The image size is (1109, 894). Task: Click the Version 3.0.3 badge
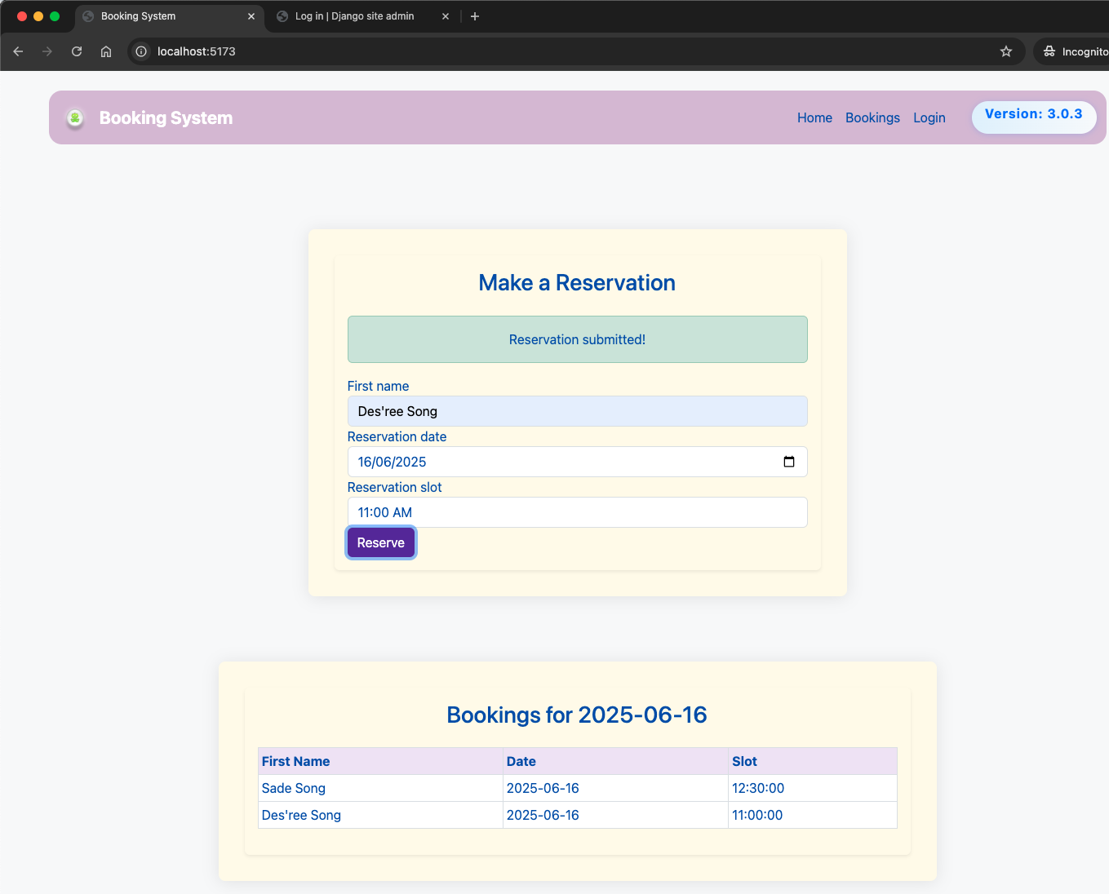[1033, 115]
